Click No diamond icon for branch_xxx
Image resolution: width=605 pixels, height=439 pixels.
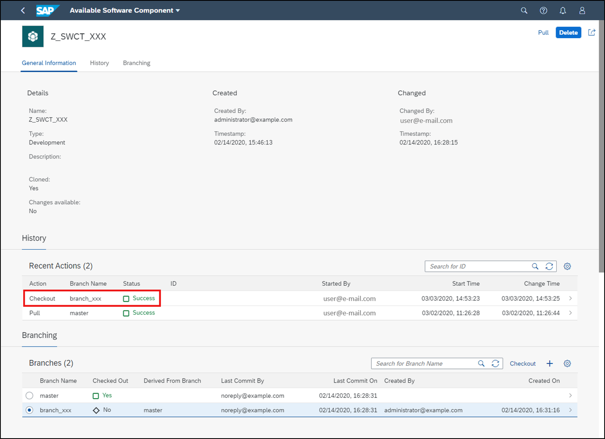(x=96, y=410)
